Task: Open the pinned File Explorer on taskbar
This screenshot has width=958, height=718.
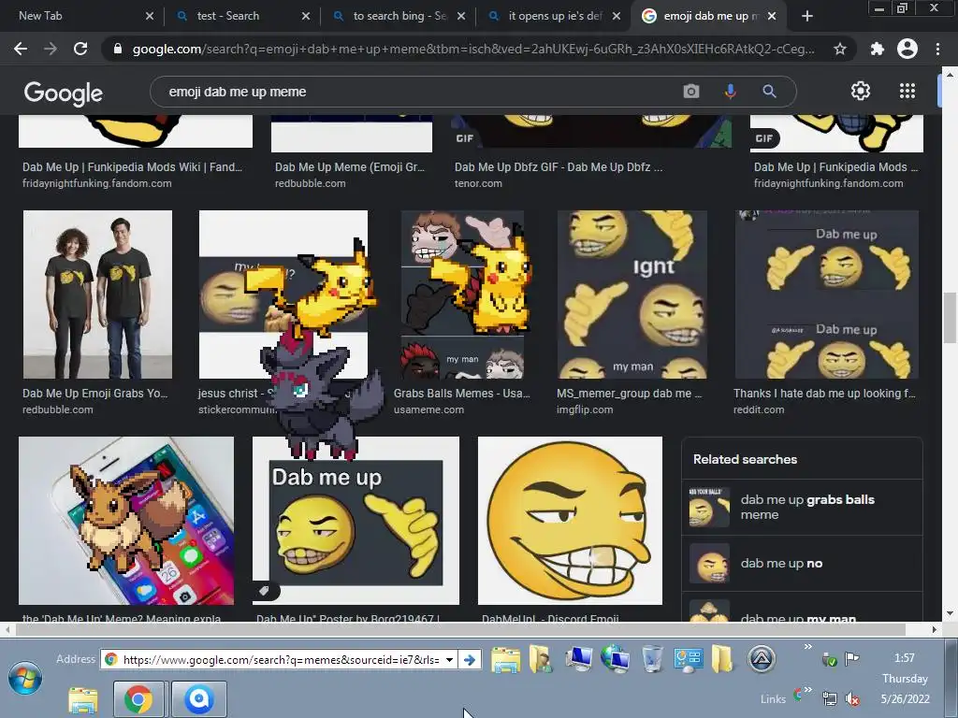Action: (x=83, y=700)
